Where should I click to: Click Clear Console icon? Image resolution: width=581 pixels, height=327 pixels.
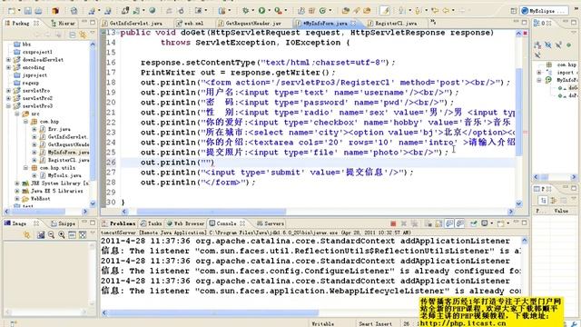428,223
